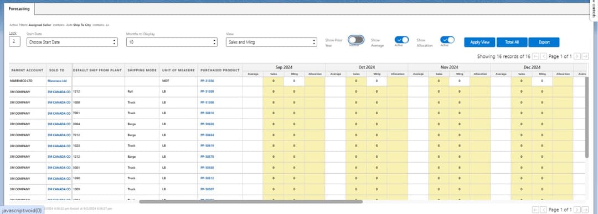This screenshot has height=214, width=598.
Task: Click the Unit of Measure column header
Action: coord(178,70)
